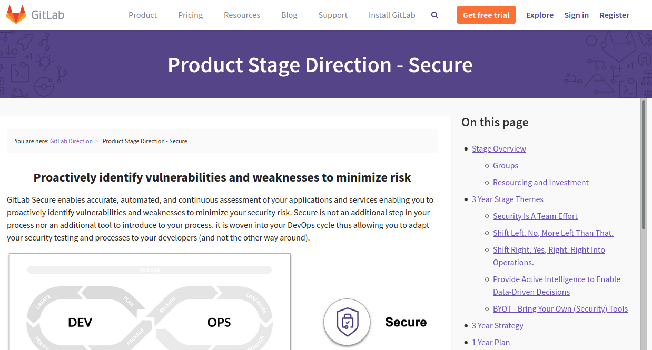The width and height of the screenshot is (652, 350).
Task: Open the Explore link
Action: (x=540, y=15)
